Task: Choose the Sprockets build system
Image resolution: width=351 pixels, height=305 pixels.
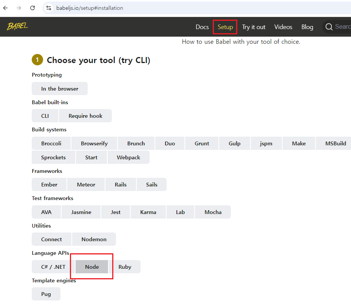Action: pyautogui.click(x=53, y=157)
